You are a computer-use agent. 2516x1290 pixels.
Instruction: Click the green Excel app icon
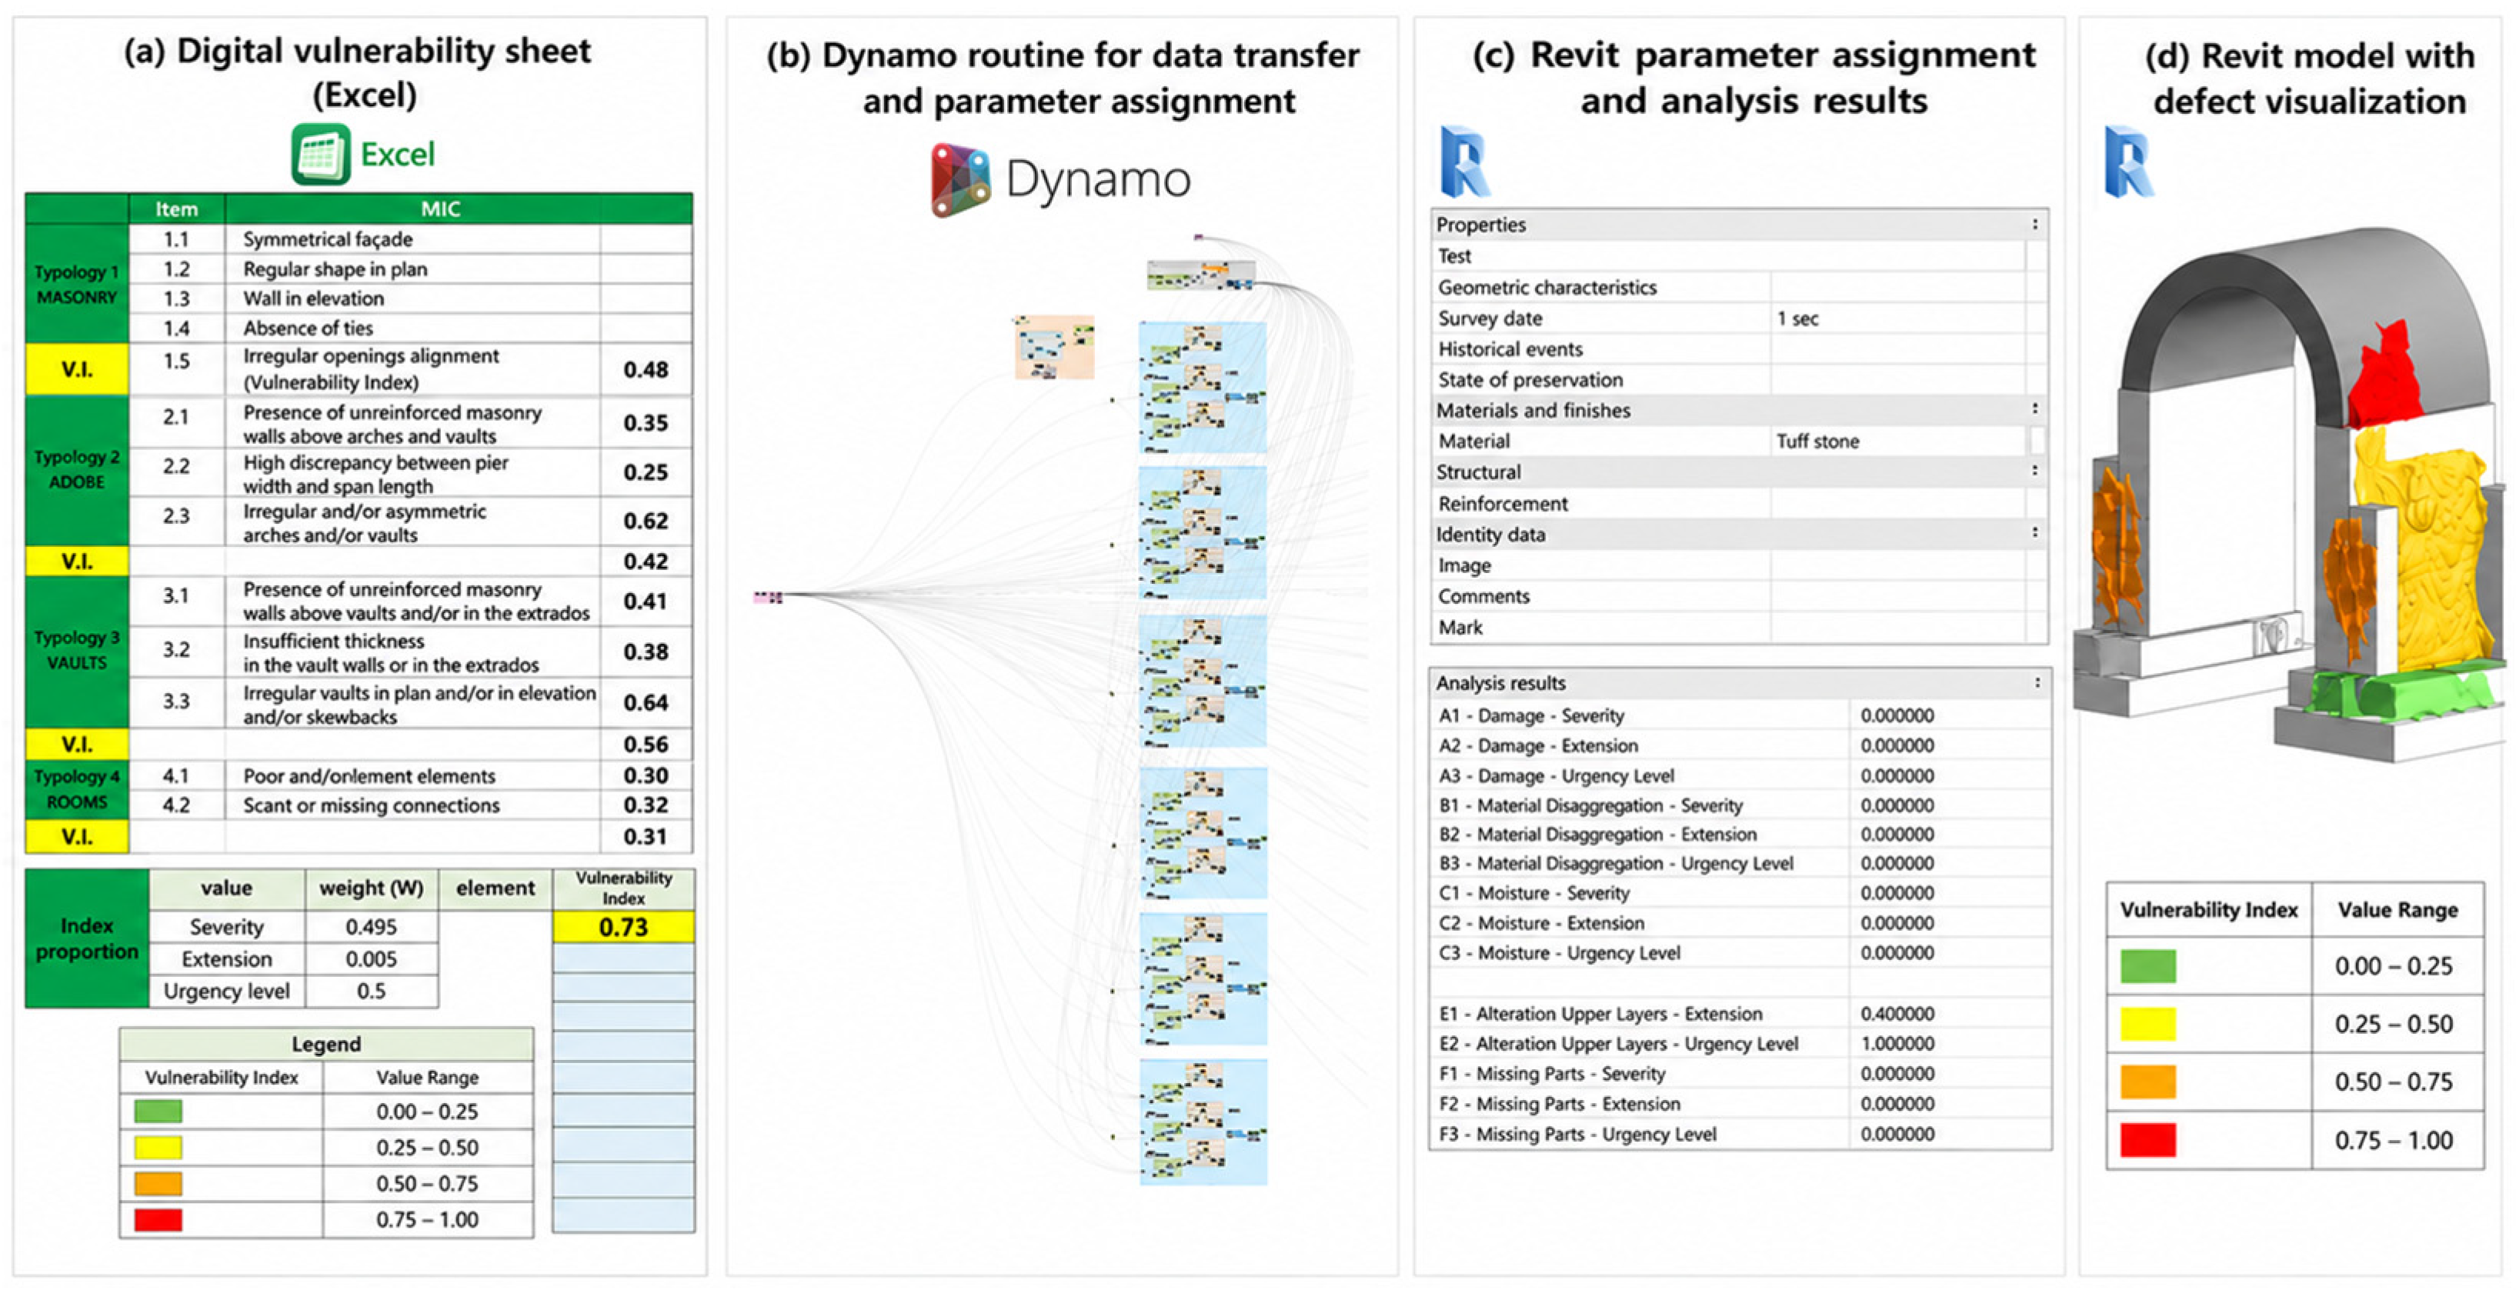pyautogui.click(x=320, y=155)
